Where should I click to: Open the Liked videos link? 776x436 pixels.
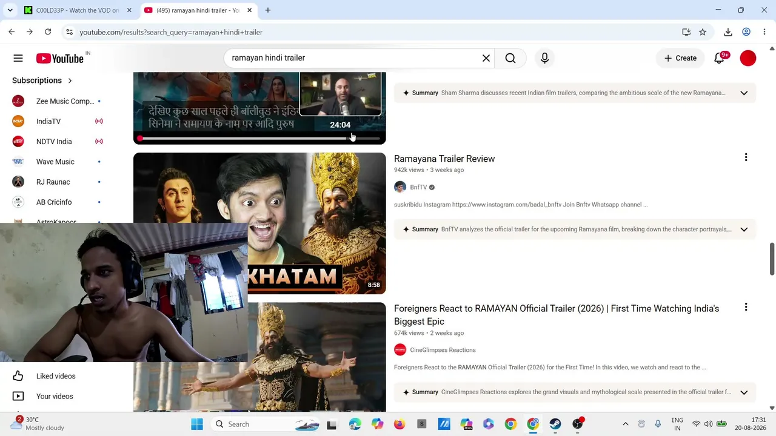click(56, 376)
